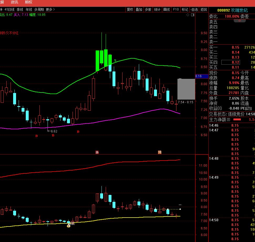Click the 14:46 tick trade row
The width and height of the screenshot is (255, 242).
[x=232, y=125]
